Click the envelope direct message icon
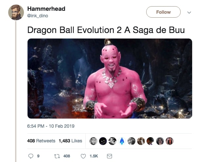200x162 pixels. [110, 156]
